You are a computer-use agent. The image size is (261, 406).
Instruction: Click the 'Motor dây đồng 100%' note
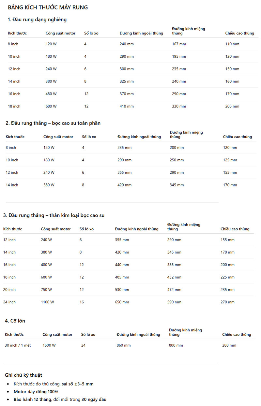(36, 392)
